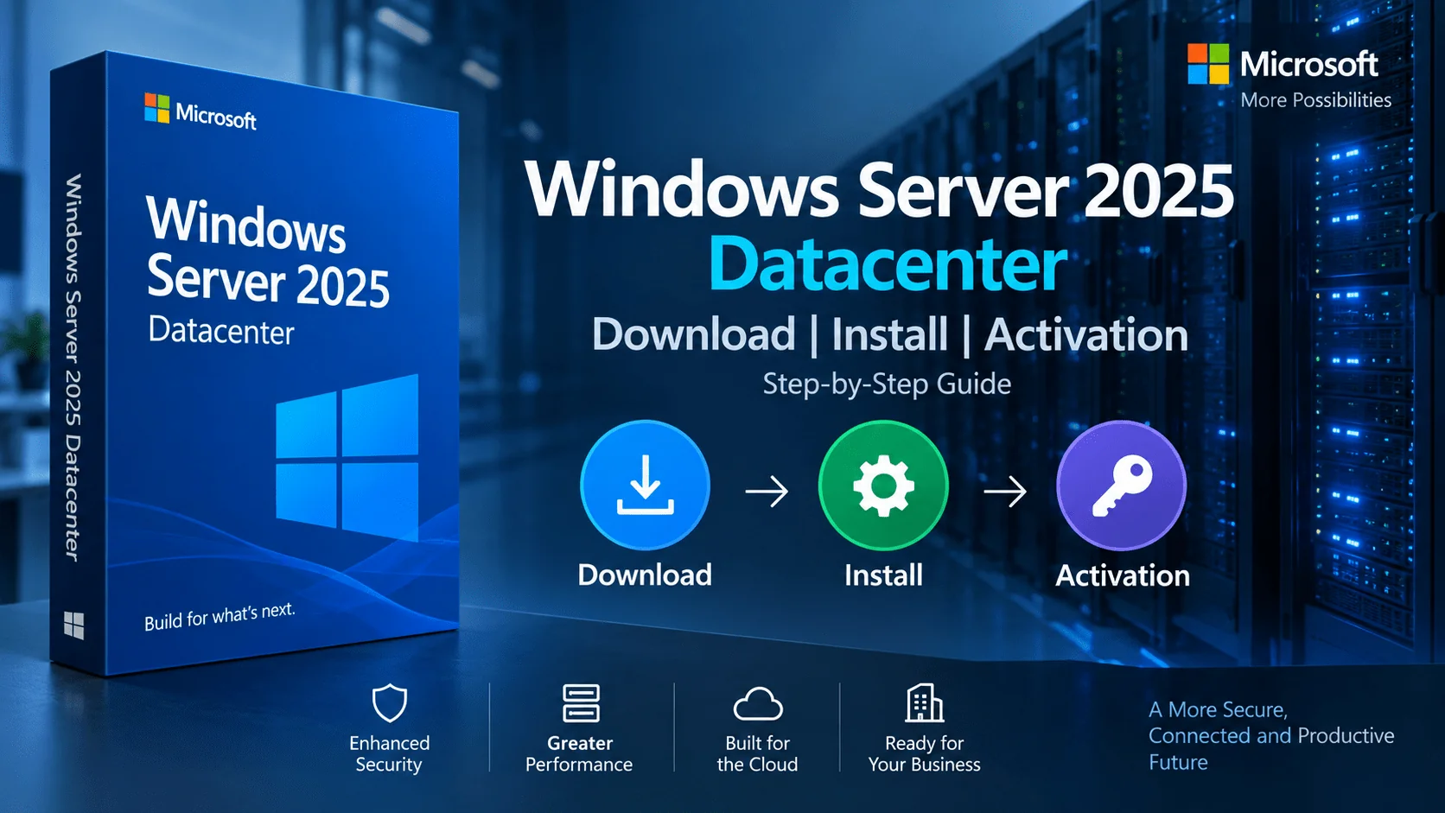The width and height of the screenshot is (1445, 813).
Task: Click the purple Activation key icon
Action: coord(1122,486)
